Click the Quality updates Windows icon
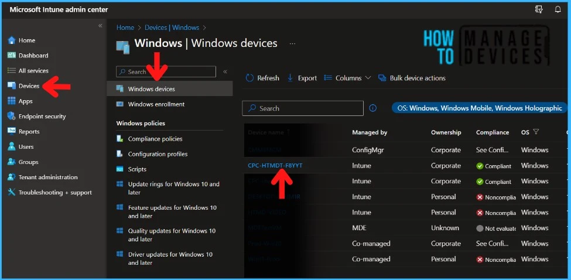 click(x=119, y=230)
